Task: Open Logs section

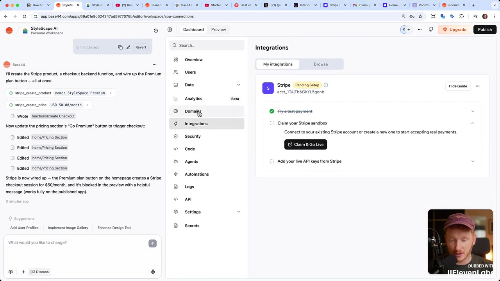Action: pyautogui.click(x=207, y=187)
